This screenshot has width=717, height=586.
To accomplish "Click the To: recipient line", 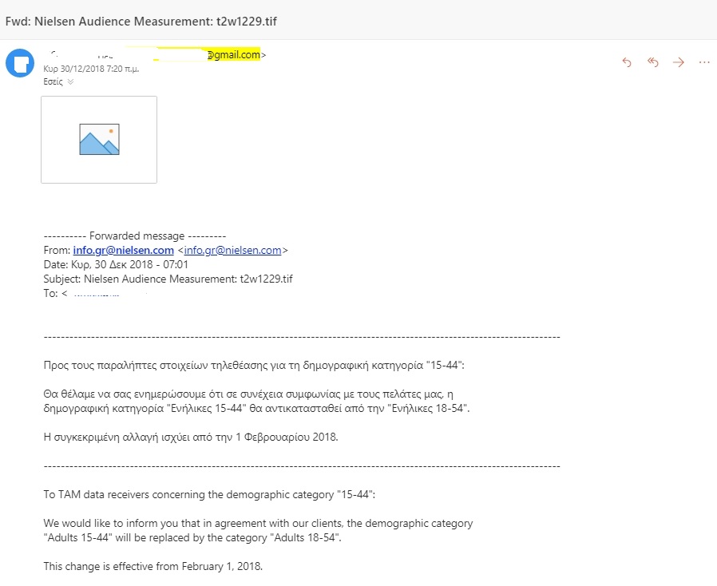I will 95,293.
